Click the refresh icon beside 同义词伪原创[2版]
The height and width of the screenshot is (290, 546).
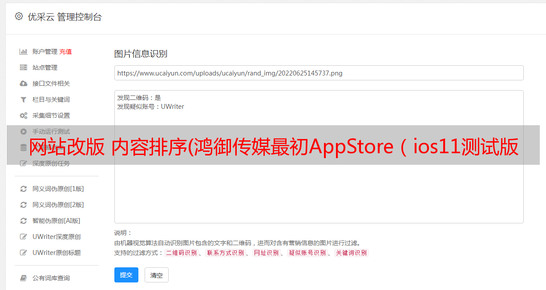point(24,205)
